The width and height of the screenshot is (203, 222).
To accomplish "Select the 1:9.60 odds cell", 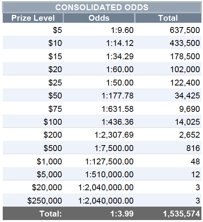I will (x=99, y=29).
